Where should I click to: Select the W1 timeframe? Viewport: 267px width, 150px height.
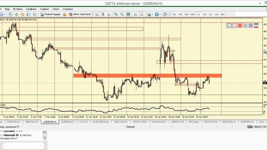217,15
